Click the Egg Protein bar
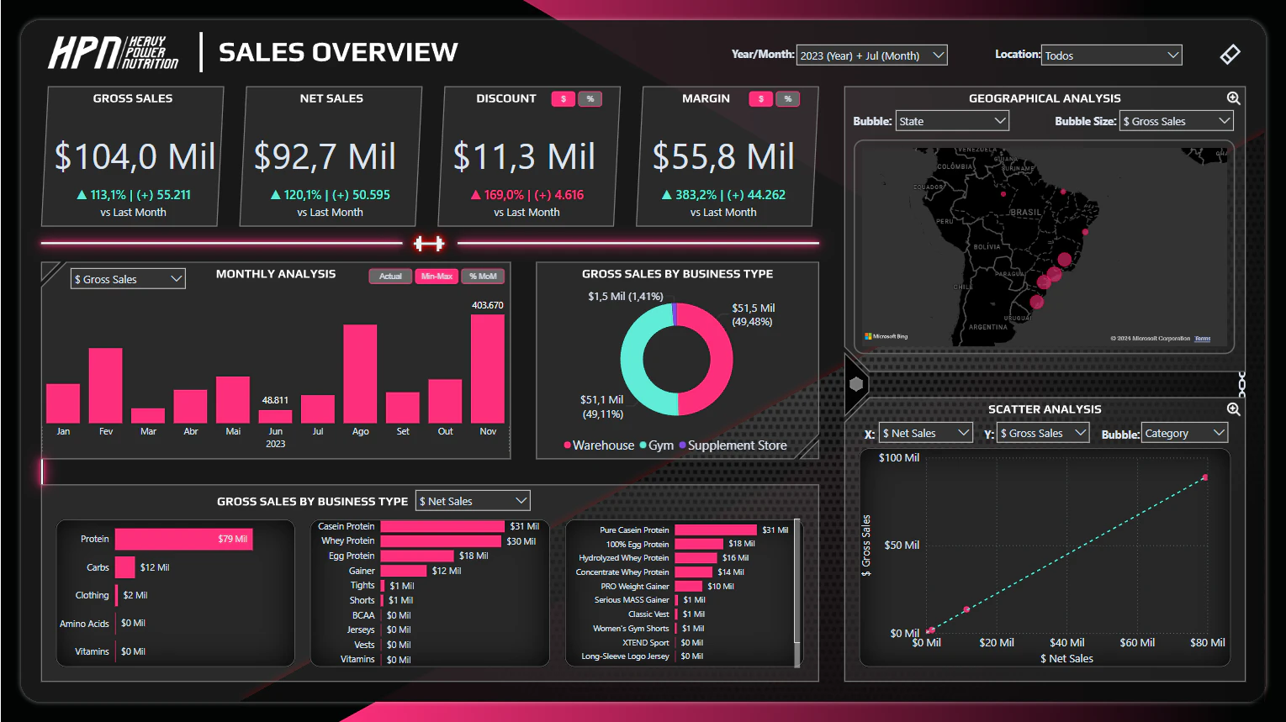This screenshot has height=722, width=1286. coord(417,556)
